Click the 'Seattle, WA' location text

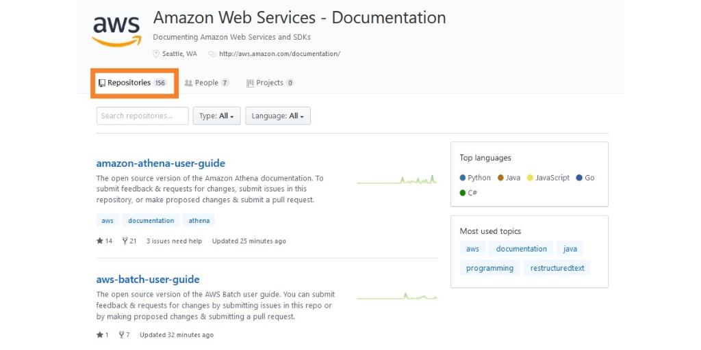(179, 53)
